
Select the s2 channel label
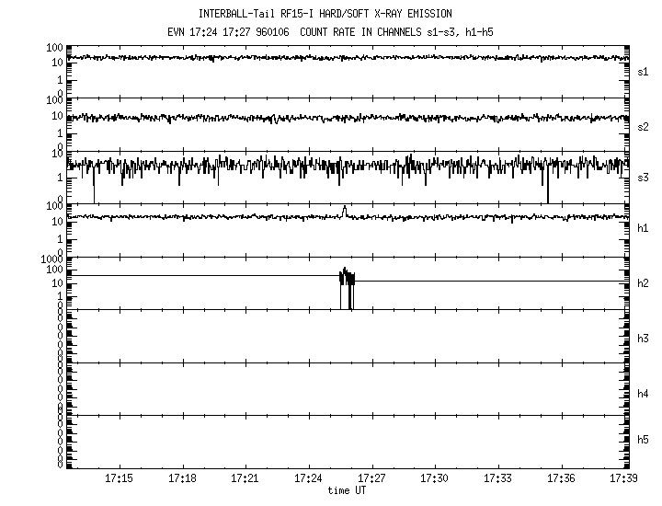[644, 126]
